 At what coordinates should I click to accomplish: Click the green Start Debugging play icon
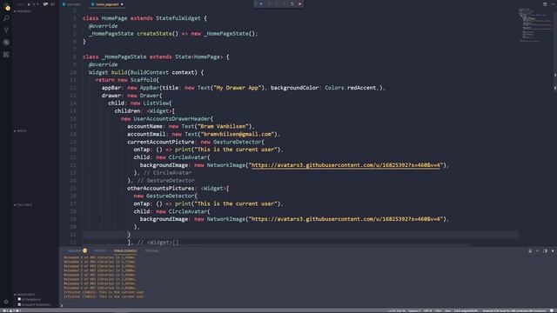(x=29, y=4)
